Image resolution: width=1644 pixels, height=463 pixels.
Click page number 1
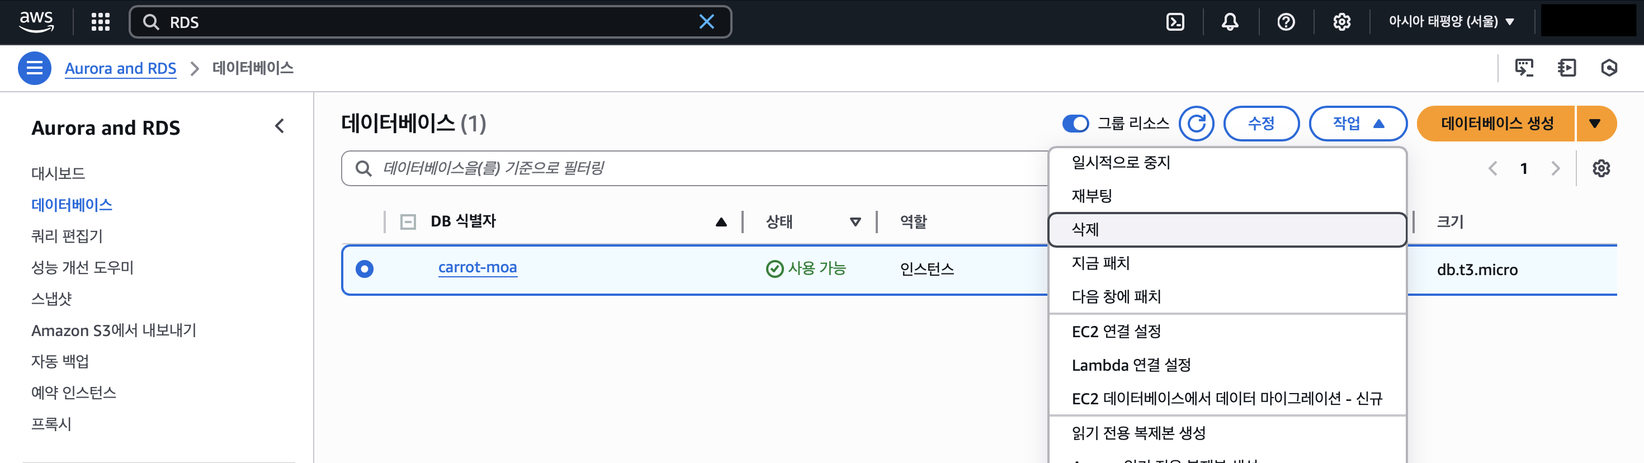coord(1523,168)
